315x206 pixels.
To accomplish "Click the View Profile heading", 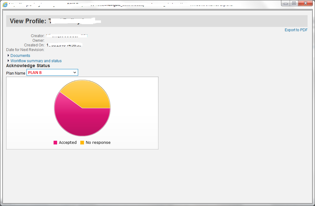I will click(28, 21).
